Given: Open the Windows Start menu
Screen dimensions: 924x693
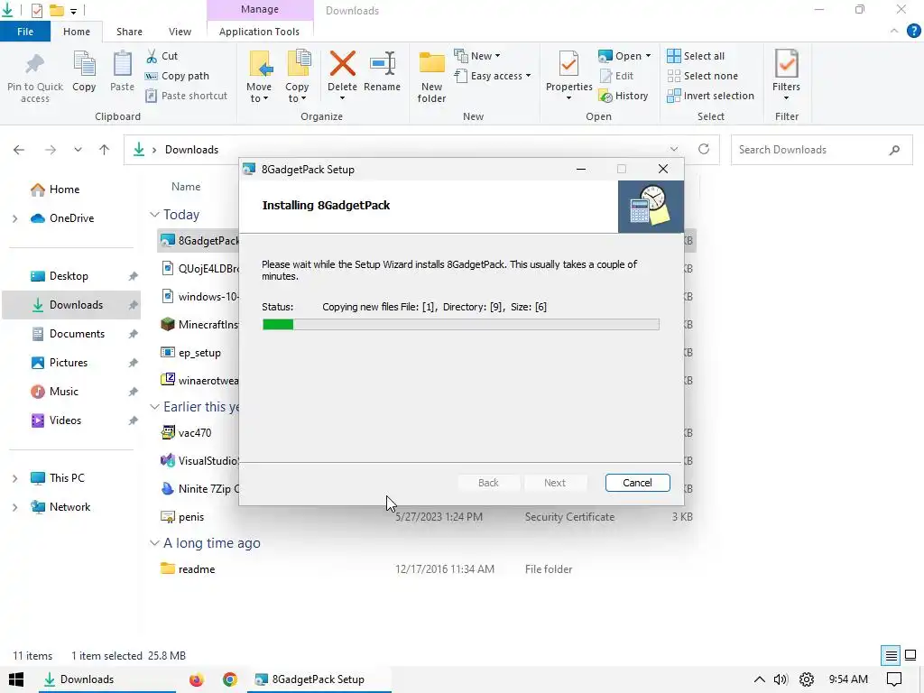Looking at the screenshot, I should click(x=16, y=679).
